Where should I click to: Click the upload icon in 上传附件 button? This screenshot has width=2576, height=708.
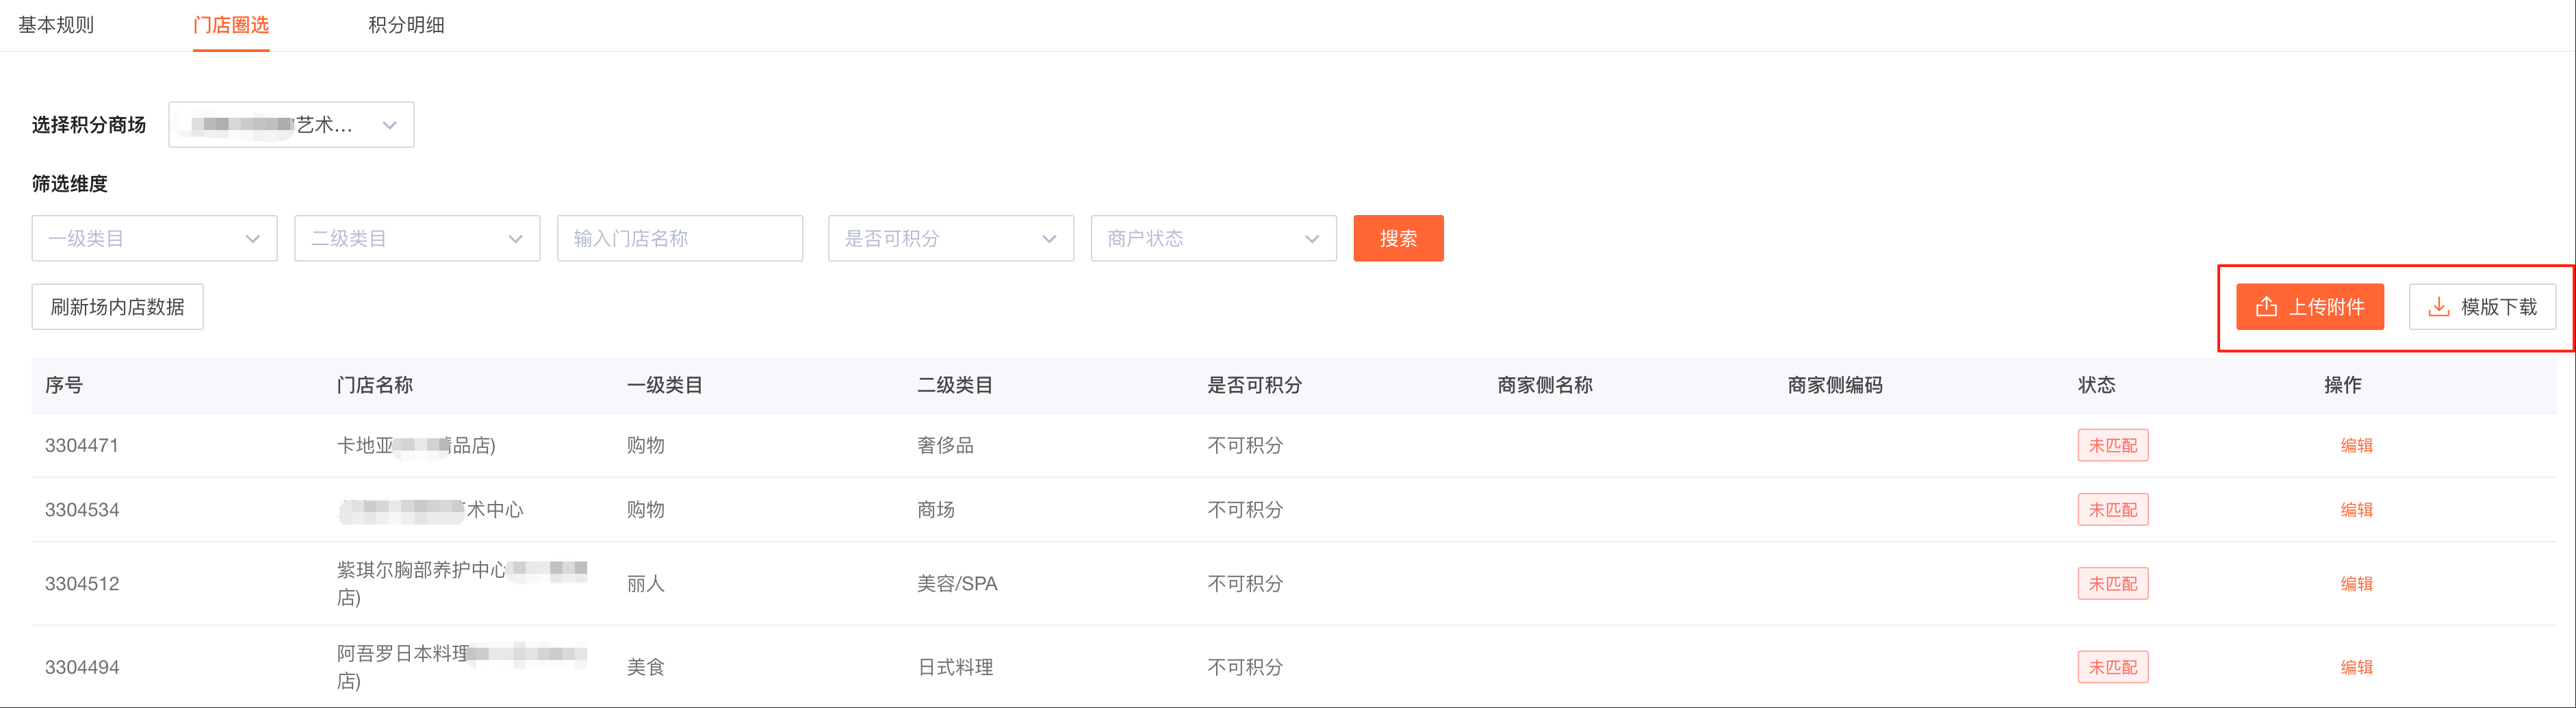pos(2266,307)
